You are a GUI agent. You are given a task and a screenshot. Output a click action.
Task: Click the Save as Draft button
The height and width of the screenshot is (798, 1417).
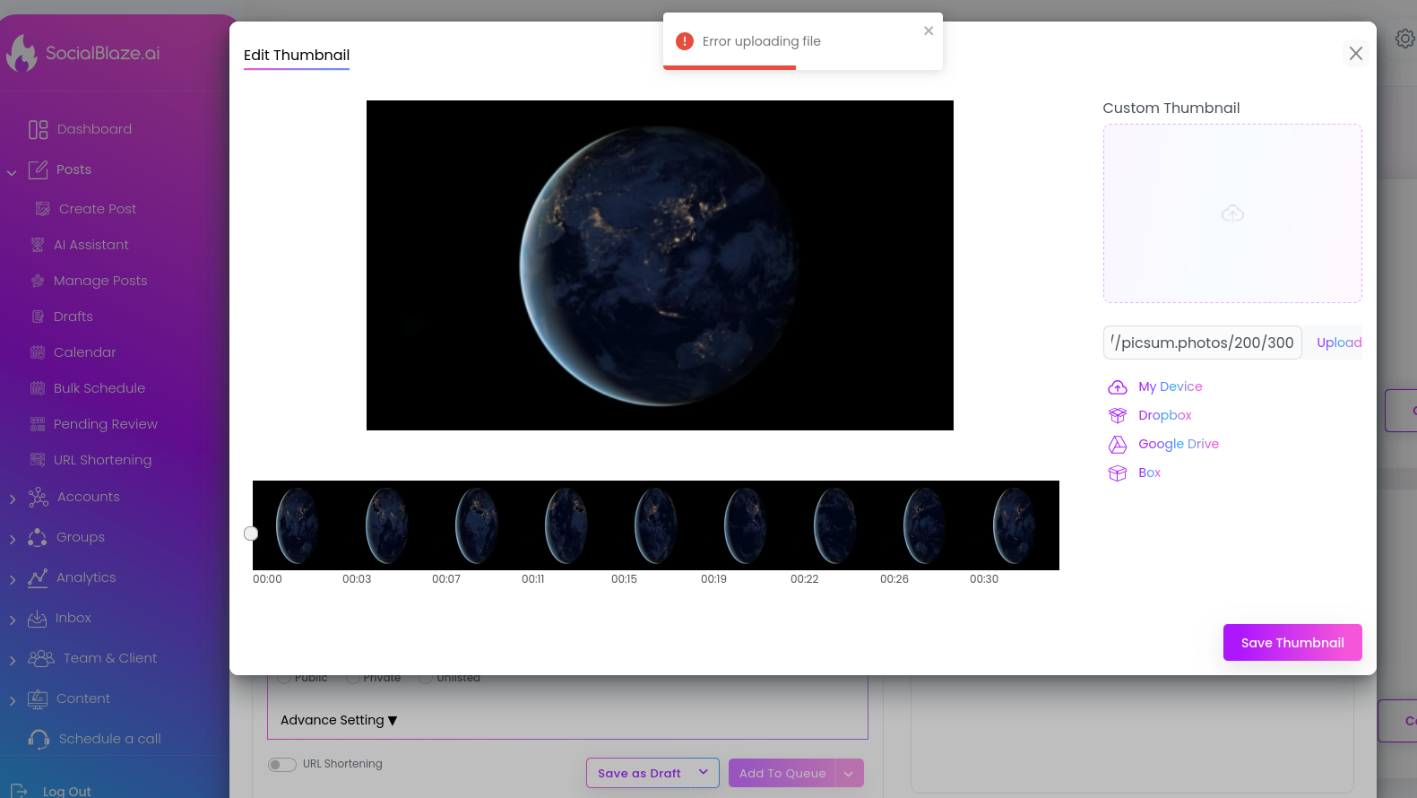[639, 773]
